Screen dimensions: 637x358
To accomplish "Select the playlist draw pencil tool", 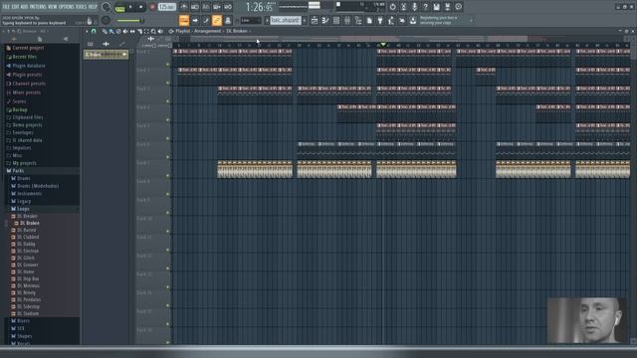I will [105, 31].
